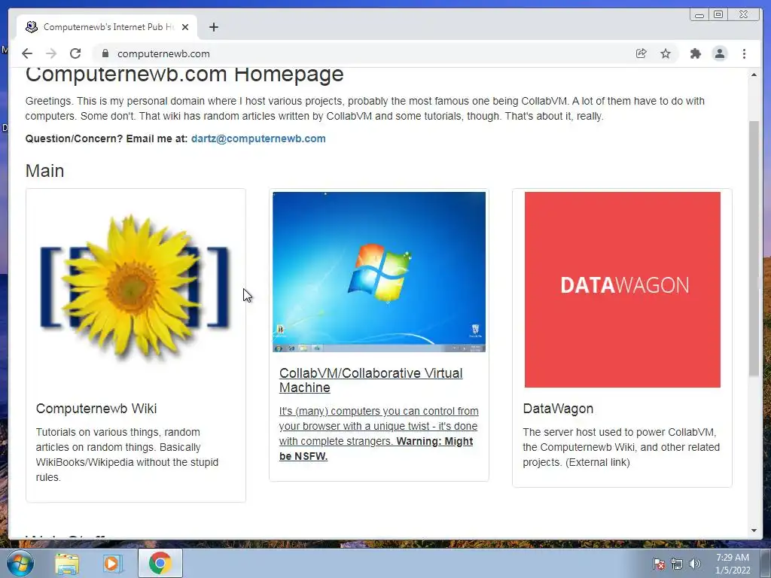The height and width of the screenshot is (578, 771).
Task: Click the forward navigation arrow
Action: pyautogui.click(x=51, y=53)
